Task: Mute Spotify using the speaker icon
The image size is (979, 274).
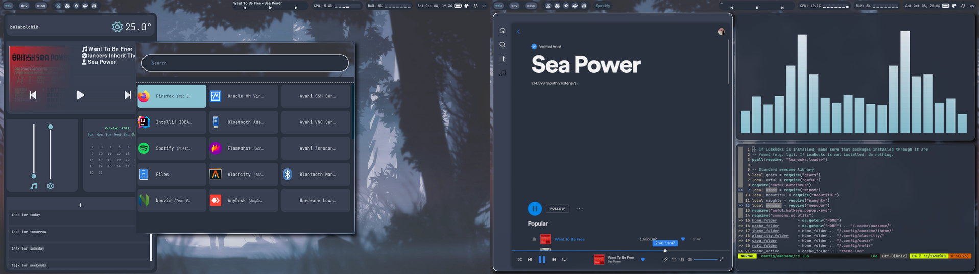Action: (690, 259)
